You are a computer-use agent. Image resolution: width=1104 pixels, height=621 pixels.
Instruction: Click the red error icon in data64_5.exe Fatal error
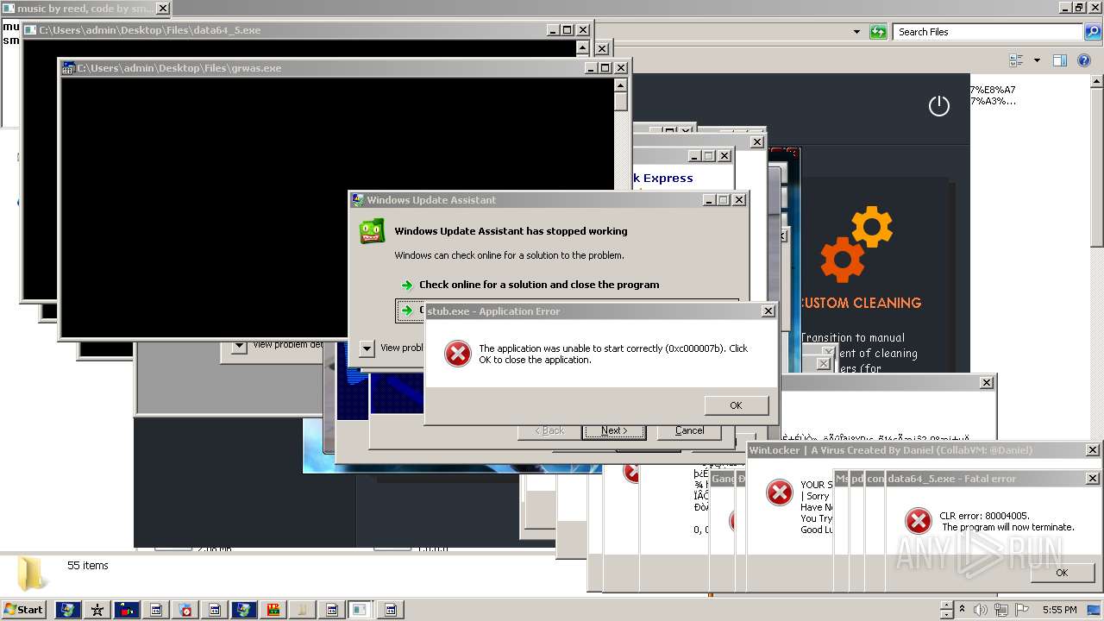point(918,521)
